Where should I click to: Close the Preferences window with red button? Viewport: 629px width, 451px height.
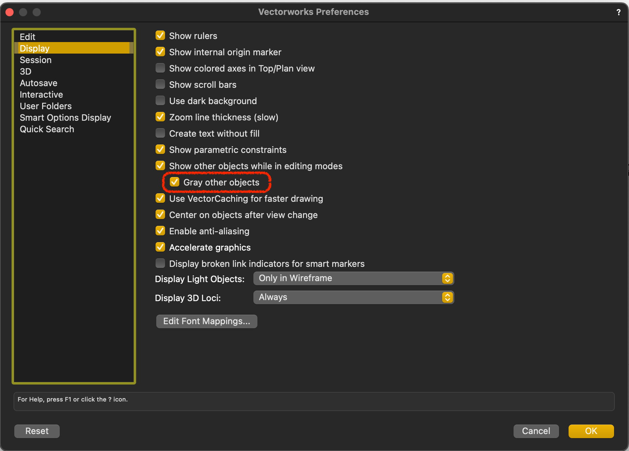(10, 12)
